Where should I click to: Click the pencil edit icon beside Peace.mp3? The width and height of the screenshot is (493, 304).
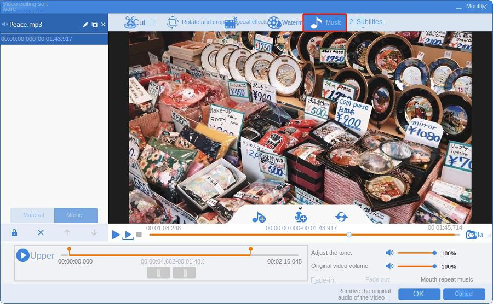(85, 25)
